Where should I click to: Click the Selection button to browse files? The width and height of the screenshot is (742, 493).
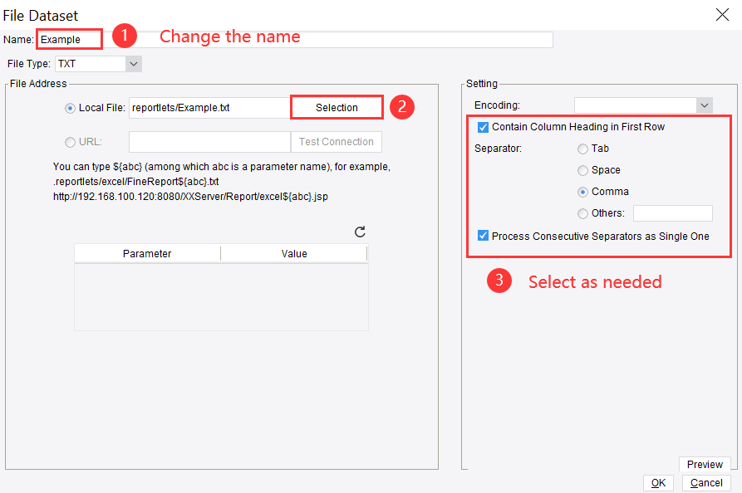tap(337, 108)
